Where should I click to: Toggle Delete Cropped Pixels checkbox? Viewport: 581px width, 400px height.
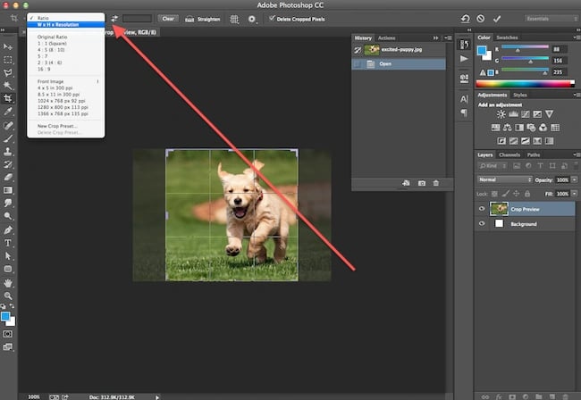tap(272, 18)
